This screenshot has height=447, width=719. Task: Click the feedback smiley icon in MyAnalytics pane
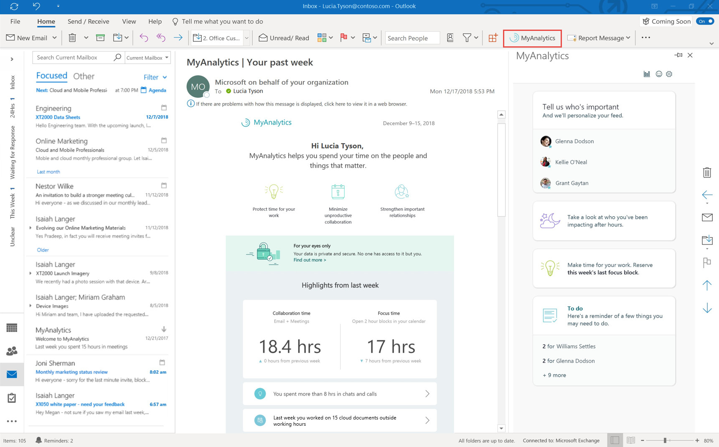coord(659,74)
